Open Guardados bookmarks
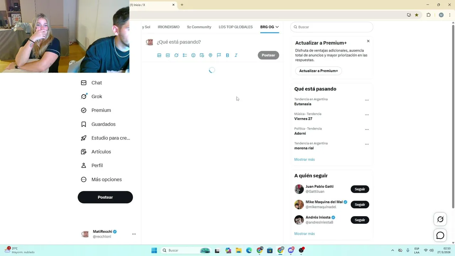This screenshot has height=256, width=455. [x=98, y=124]
